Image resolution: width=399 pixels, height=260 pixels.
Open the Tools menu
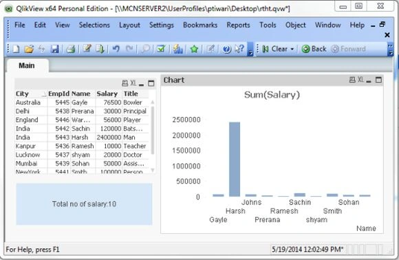tap(268, 25)
